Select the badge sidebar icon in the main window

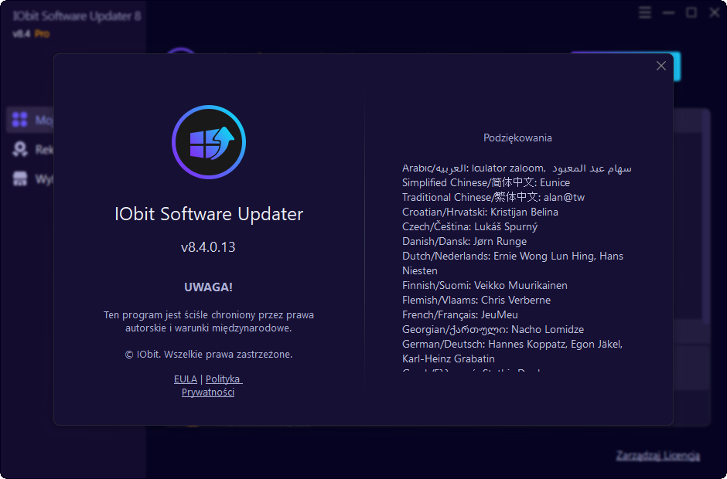[x=20, y=149]
